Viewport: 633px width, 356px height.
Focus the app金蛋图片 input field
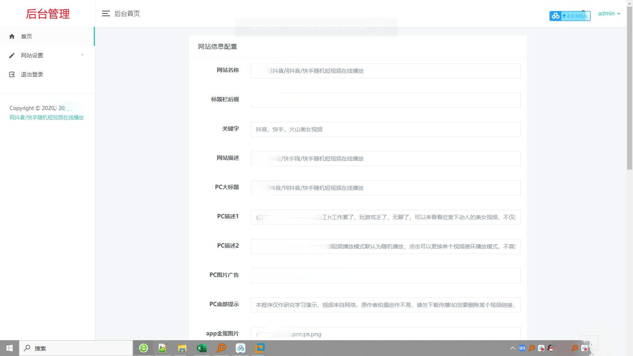coord(385,333)
